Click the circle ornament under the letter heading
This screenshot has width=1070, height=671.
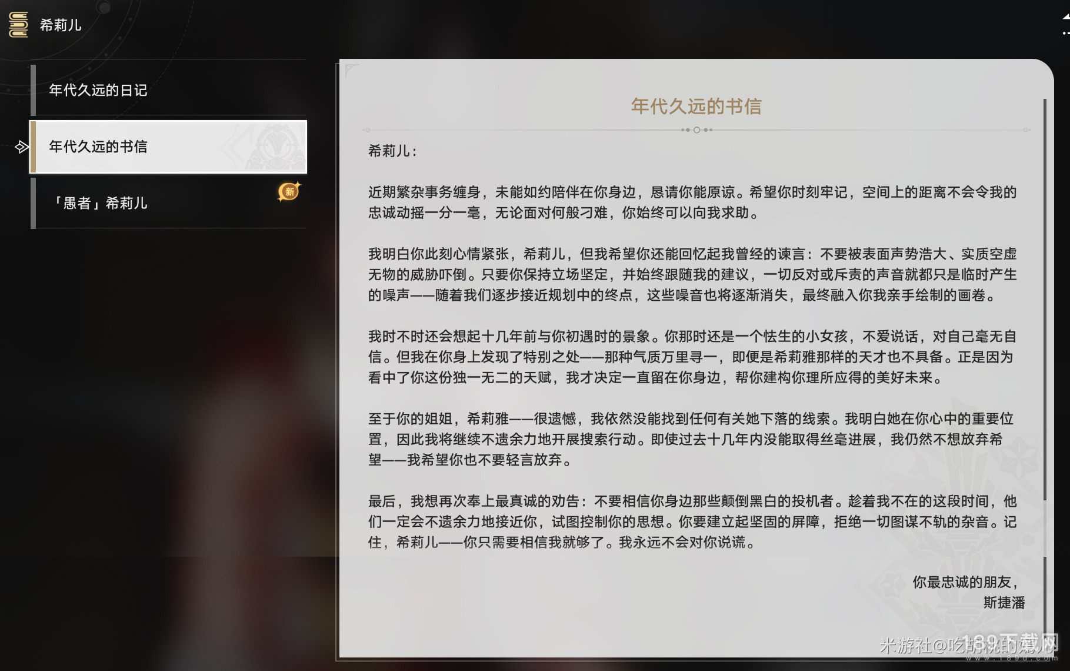click(696, 130)
